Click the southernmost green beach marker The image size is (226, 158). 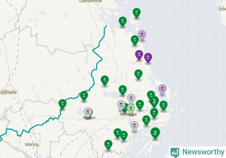click(x=108, y=145)
